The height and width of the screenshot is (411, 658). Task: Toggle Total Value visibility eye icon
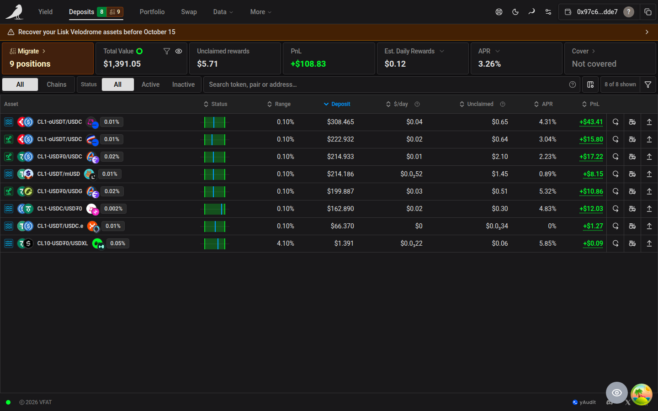pyautogui.click(x=179, y=51)
